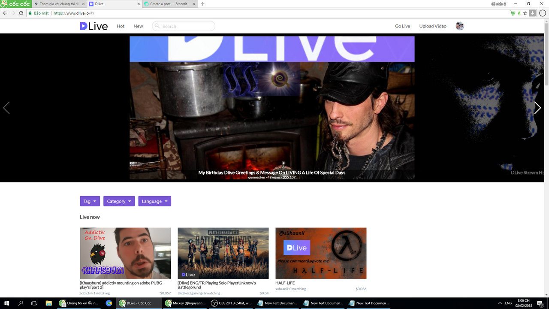549x309 pixels.
Task: Open a new browser tab
Action: coord(202,4)
